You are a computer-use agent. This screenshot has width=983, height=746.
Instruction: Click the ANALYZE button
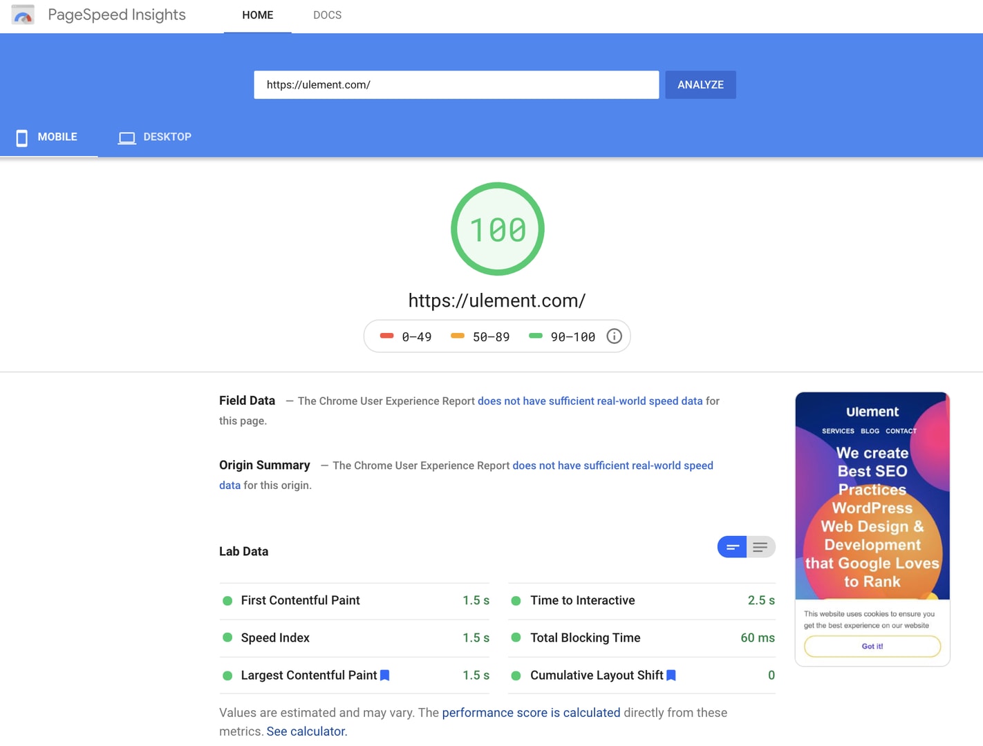700,85
